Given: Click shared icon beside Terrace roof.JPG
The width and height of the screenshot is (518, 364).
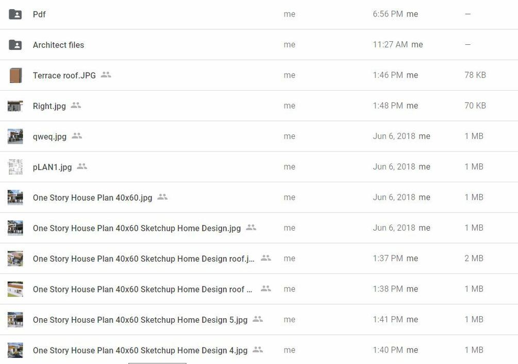Looking at the screenshot, I should pos(106,75).
